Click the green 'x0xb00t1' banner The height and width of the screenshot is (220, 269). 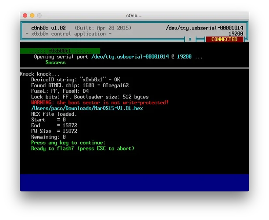[60, 51]
